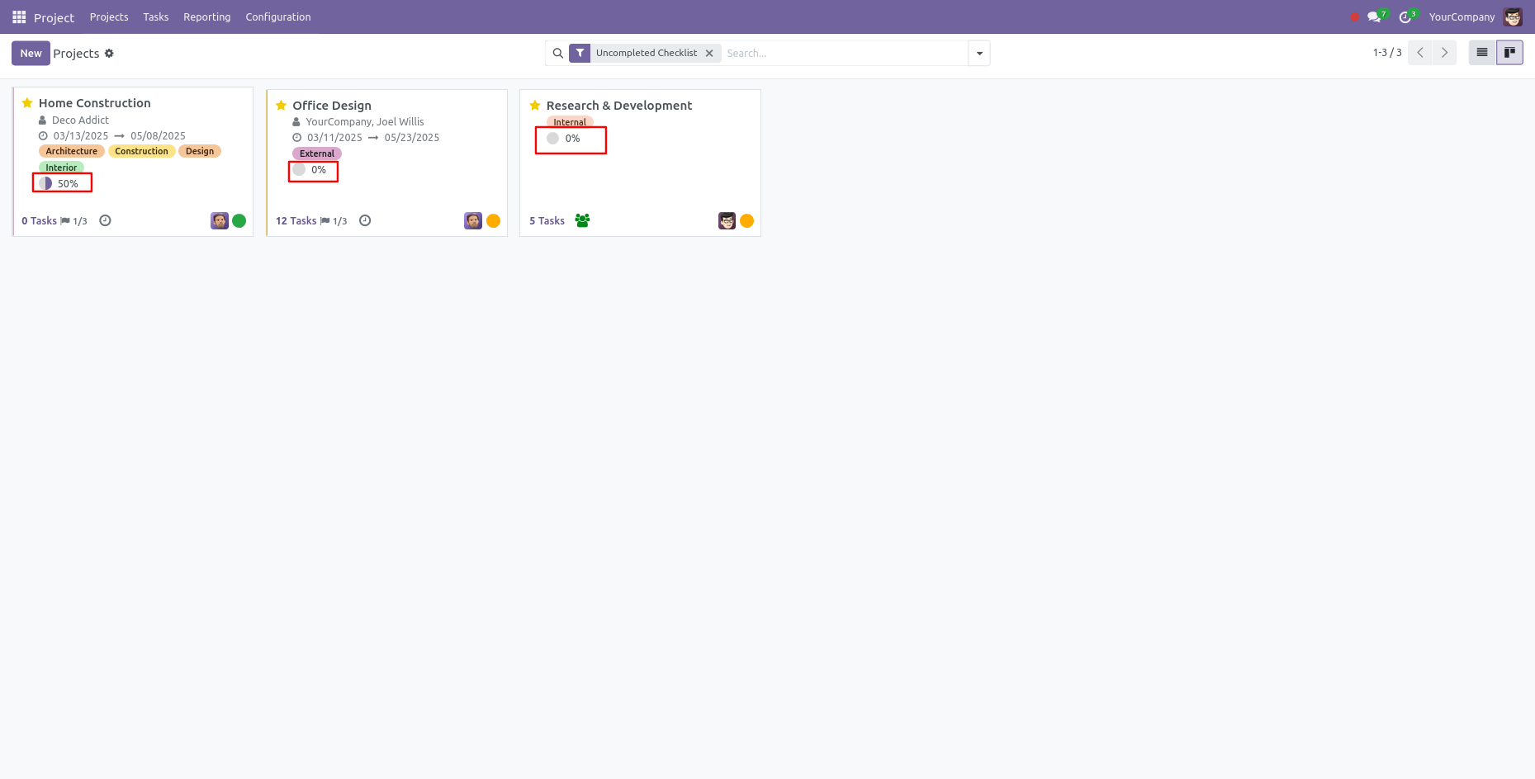The width and height of the screenshot is (1535, 779).
Task: Open 5 Tasks link on Research & Development
Action: tap(547, 220)
